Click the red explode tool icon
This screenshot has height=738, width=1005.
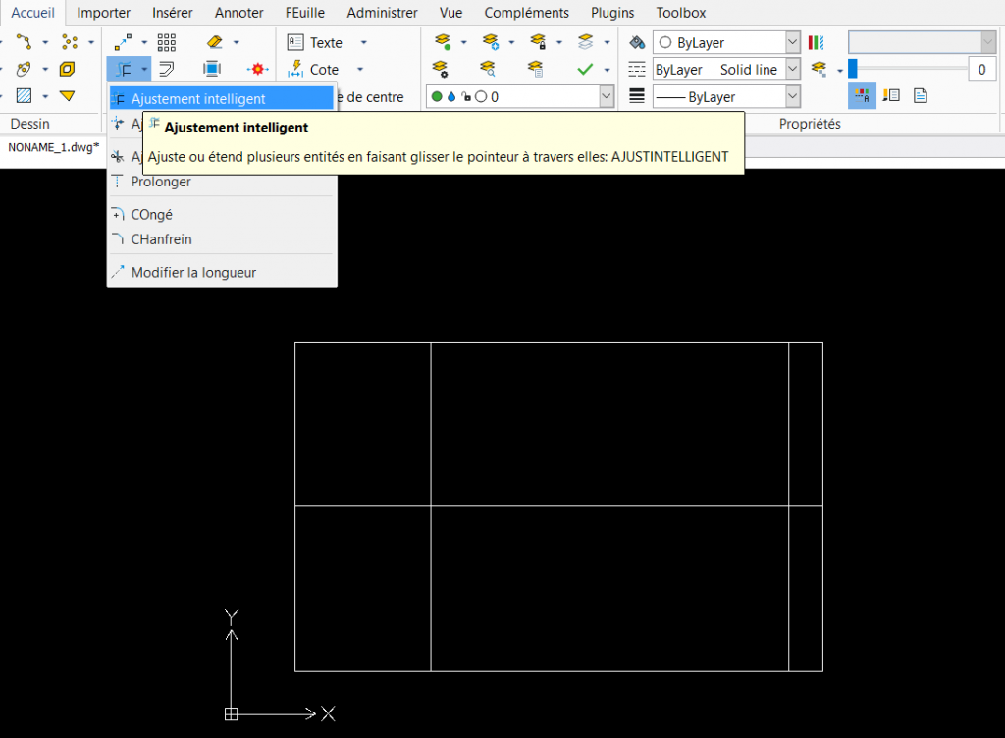258,69
